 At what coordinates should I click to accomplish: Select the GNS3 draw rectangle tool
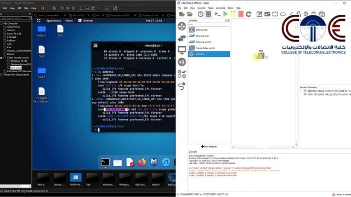tap(275, 14)
